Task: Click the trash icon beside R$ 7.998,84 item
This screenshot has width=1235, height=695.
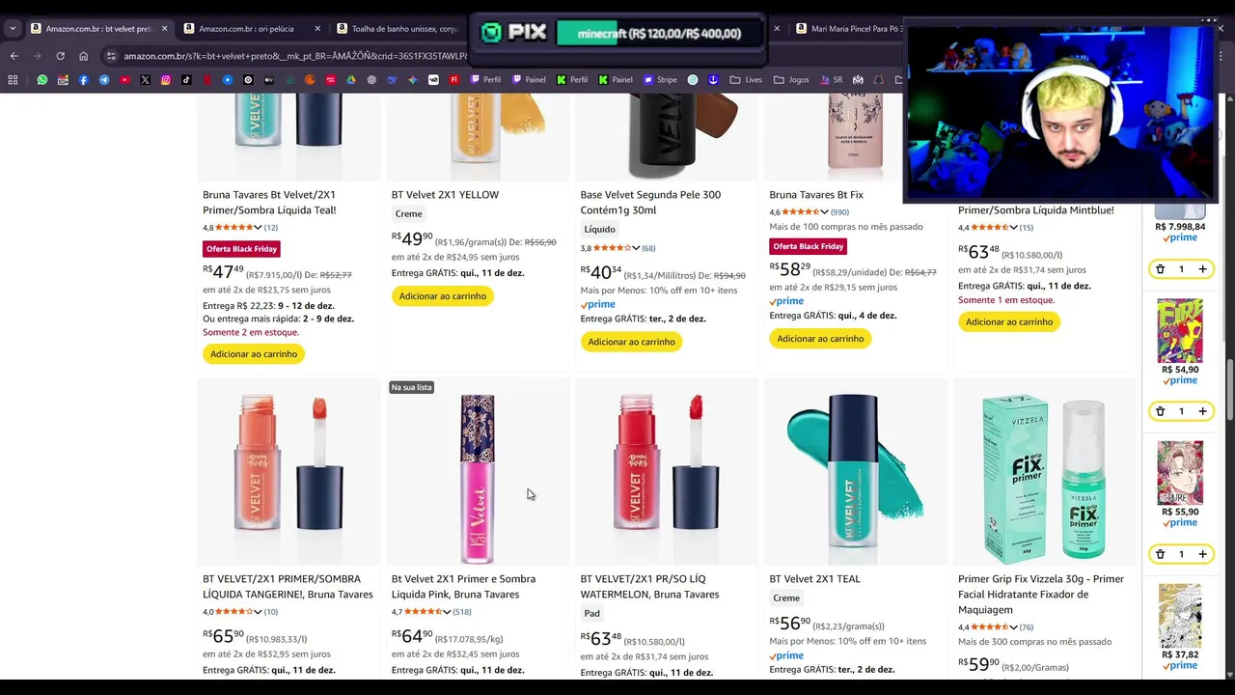Action: [1160, 269]
